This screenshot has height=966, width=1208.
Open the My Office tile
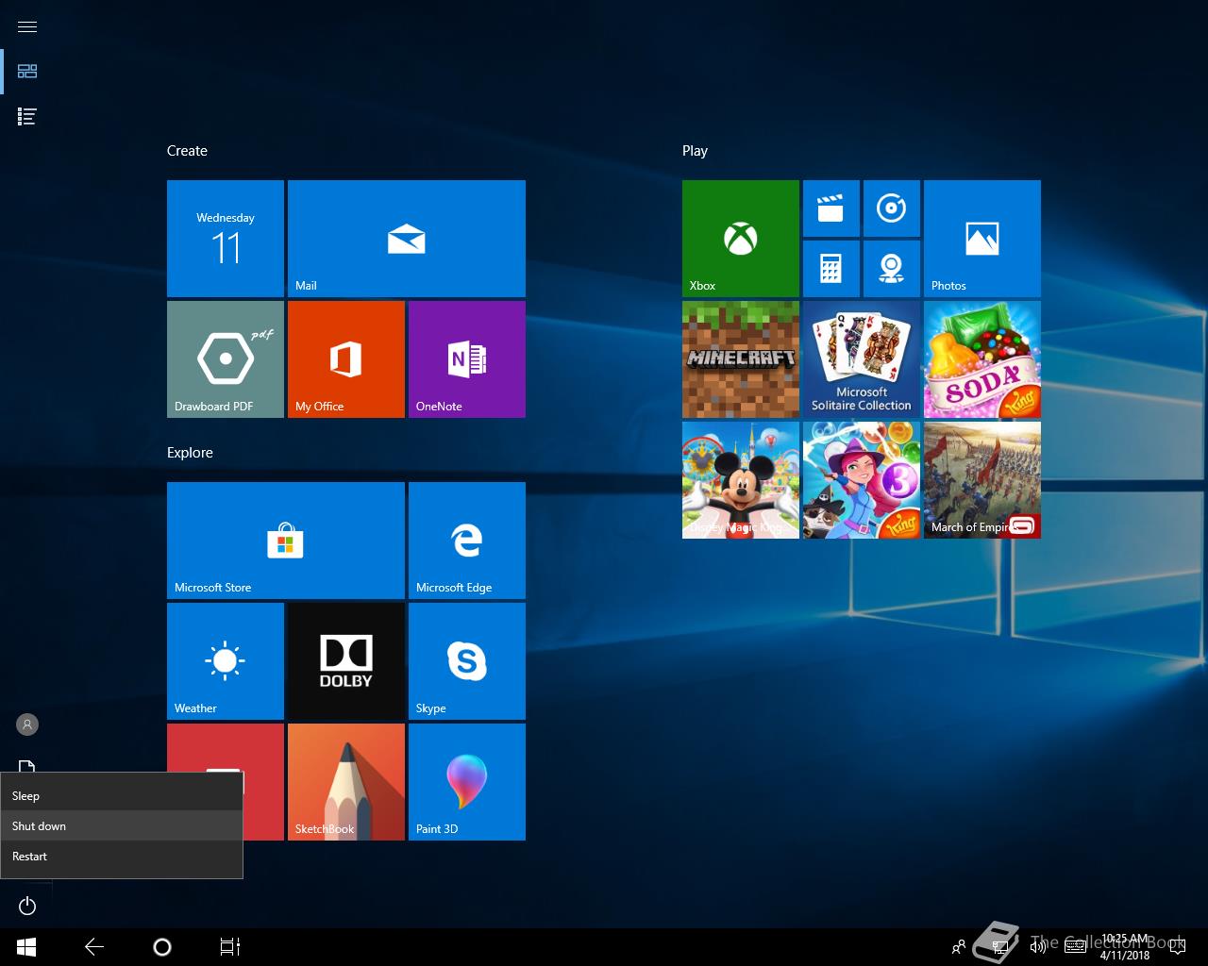coord(346,359)
